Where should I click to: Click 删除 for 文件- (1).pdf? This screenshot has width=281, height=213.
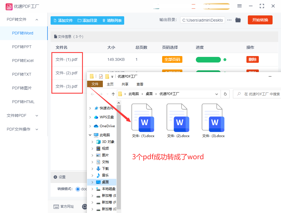253,59
